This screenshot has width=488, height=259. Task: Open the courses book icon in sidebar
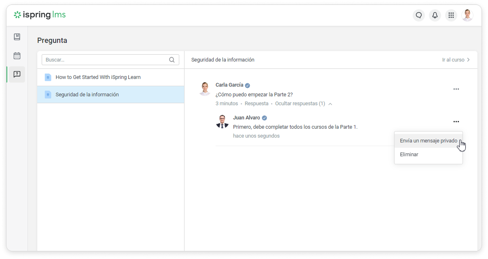[17, 37]
